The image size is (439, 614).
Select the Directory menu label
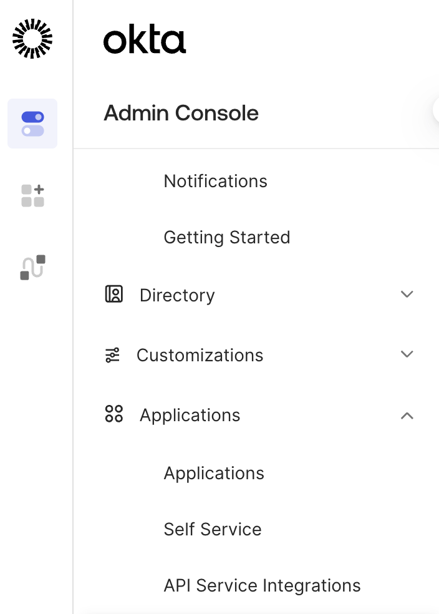point(177,296)
